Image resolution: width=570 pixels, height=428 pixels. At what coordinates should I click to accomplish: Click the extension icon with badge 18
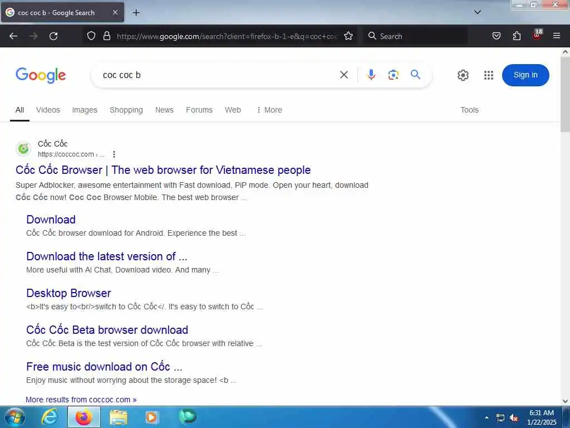tap(537, 35)
